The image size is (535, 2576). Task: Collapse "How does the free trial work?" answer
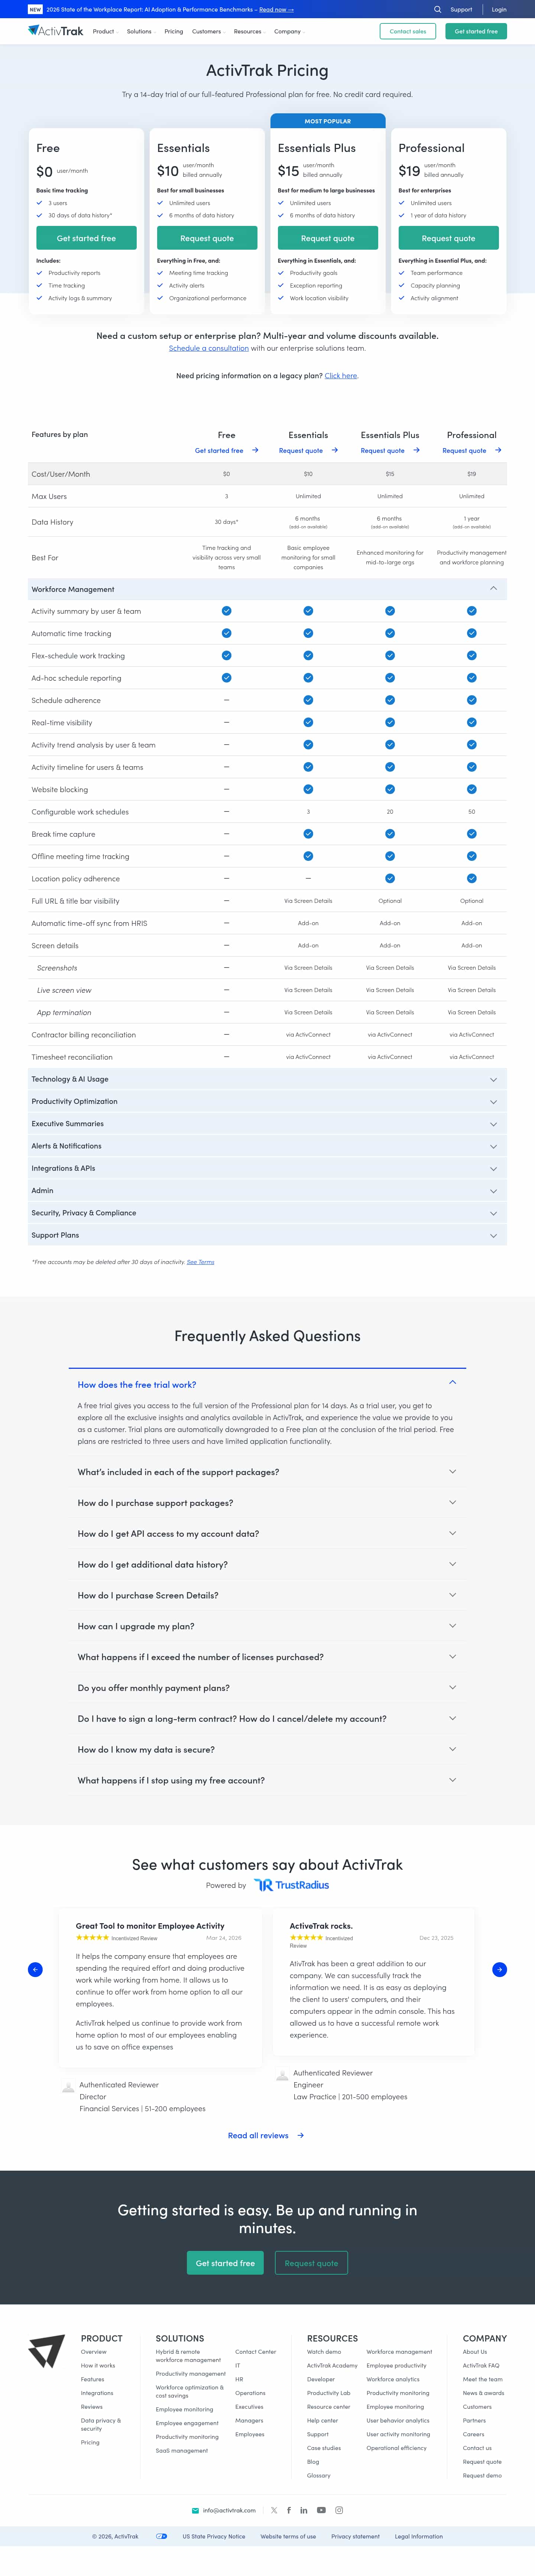[x=452, y=1383]
